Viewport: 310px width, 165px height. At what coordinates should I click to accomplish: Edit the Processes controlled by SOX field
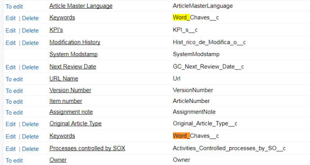coord(11,149)
